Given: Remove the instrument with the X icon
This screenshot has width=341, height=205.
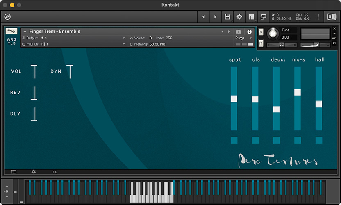Looking at the screenshot, I should click(334, 29).
